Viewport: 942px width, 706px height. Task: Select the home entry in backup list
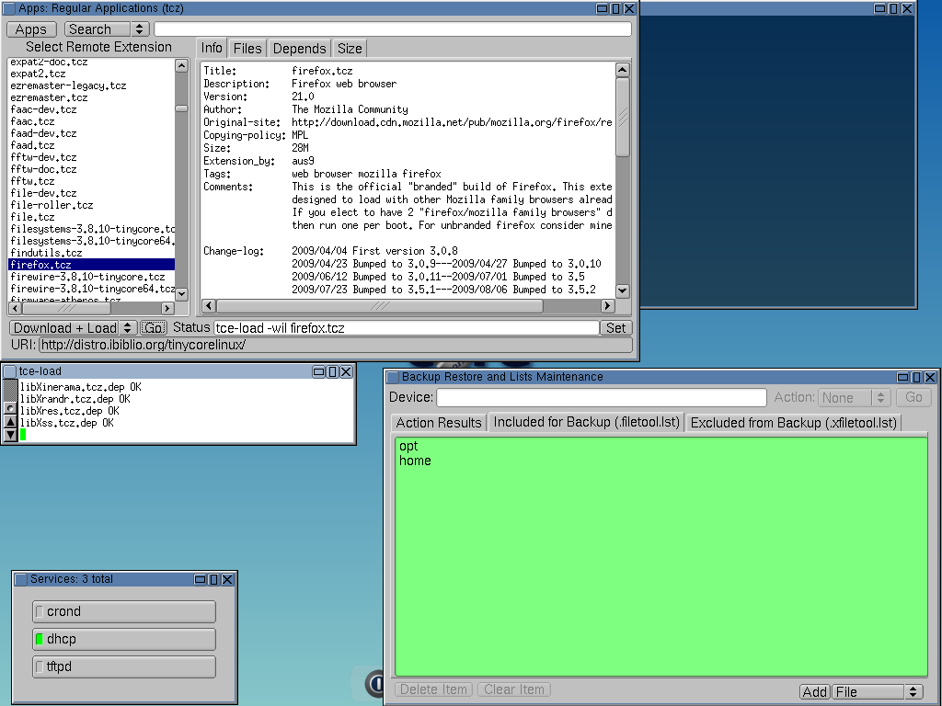415,461
